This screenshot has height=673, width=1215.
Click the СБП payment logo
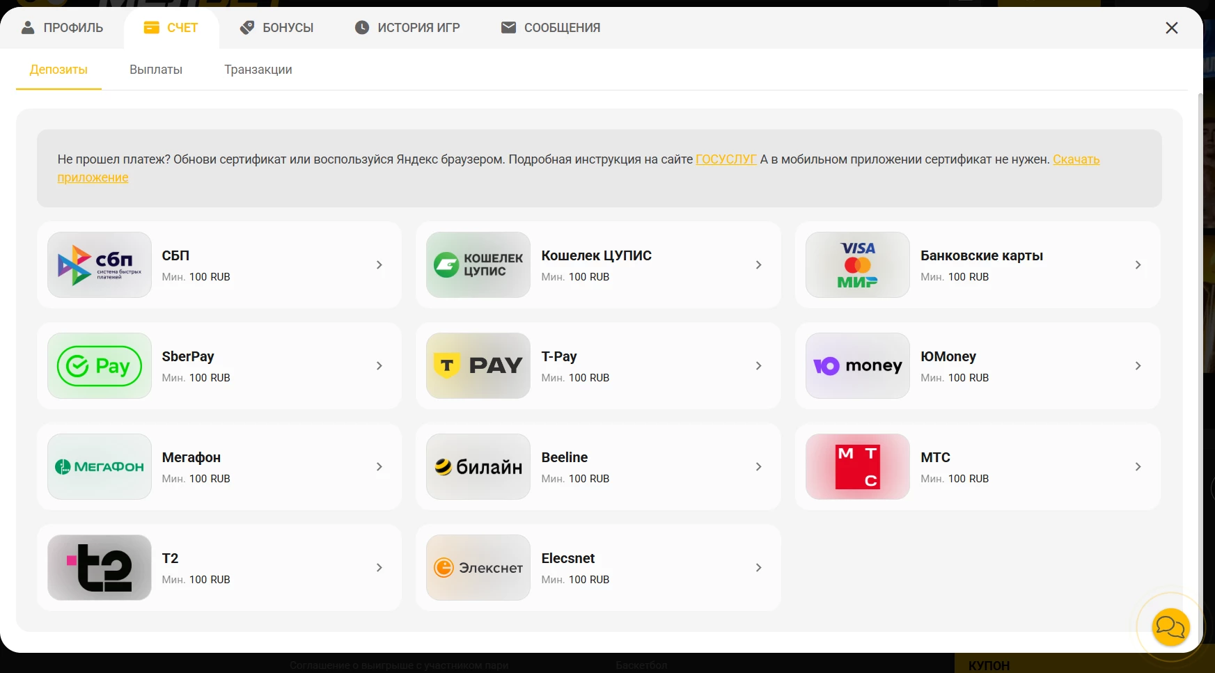[100, 264]
